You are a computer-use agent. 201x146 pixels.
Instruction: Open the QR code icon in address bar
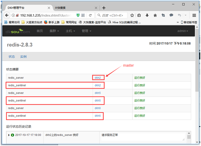(x=83, y=15)
